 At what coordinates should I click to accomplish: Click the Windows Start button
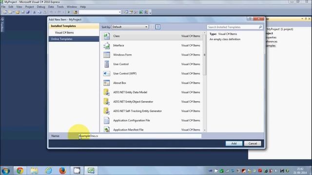6,171
